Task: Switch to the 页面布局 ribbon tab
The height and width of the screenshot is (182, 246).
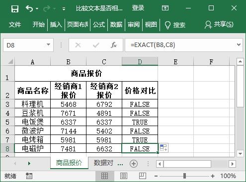Action: point(78,25)
